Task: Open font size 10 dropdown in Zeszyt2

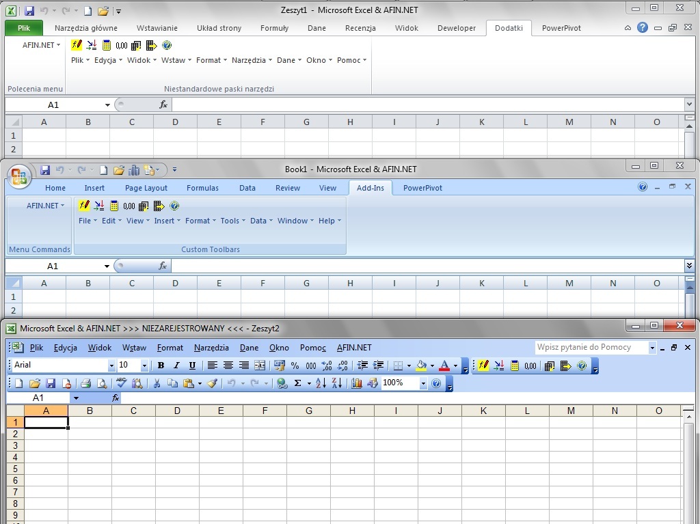Action: (x=144, y=366)
